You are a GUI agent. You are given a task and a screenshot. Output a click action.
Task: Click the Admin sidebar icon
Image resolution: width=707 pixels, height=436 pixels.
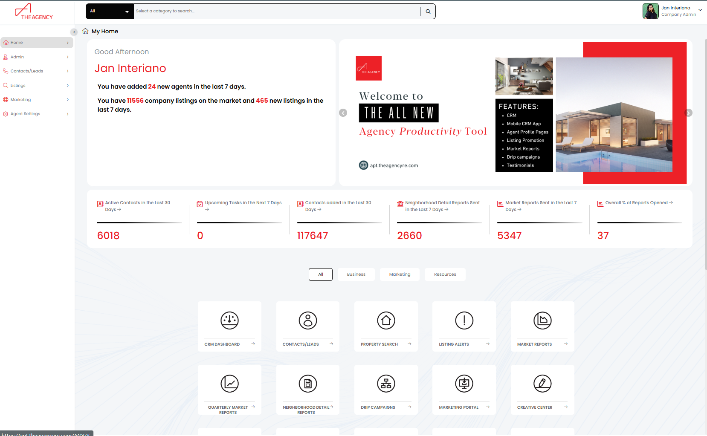(x=6, y=57)
